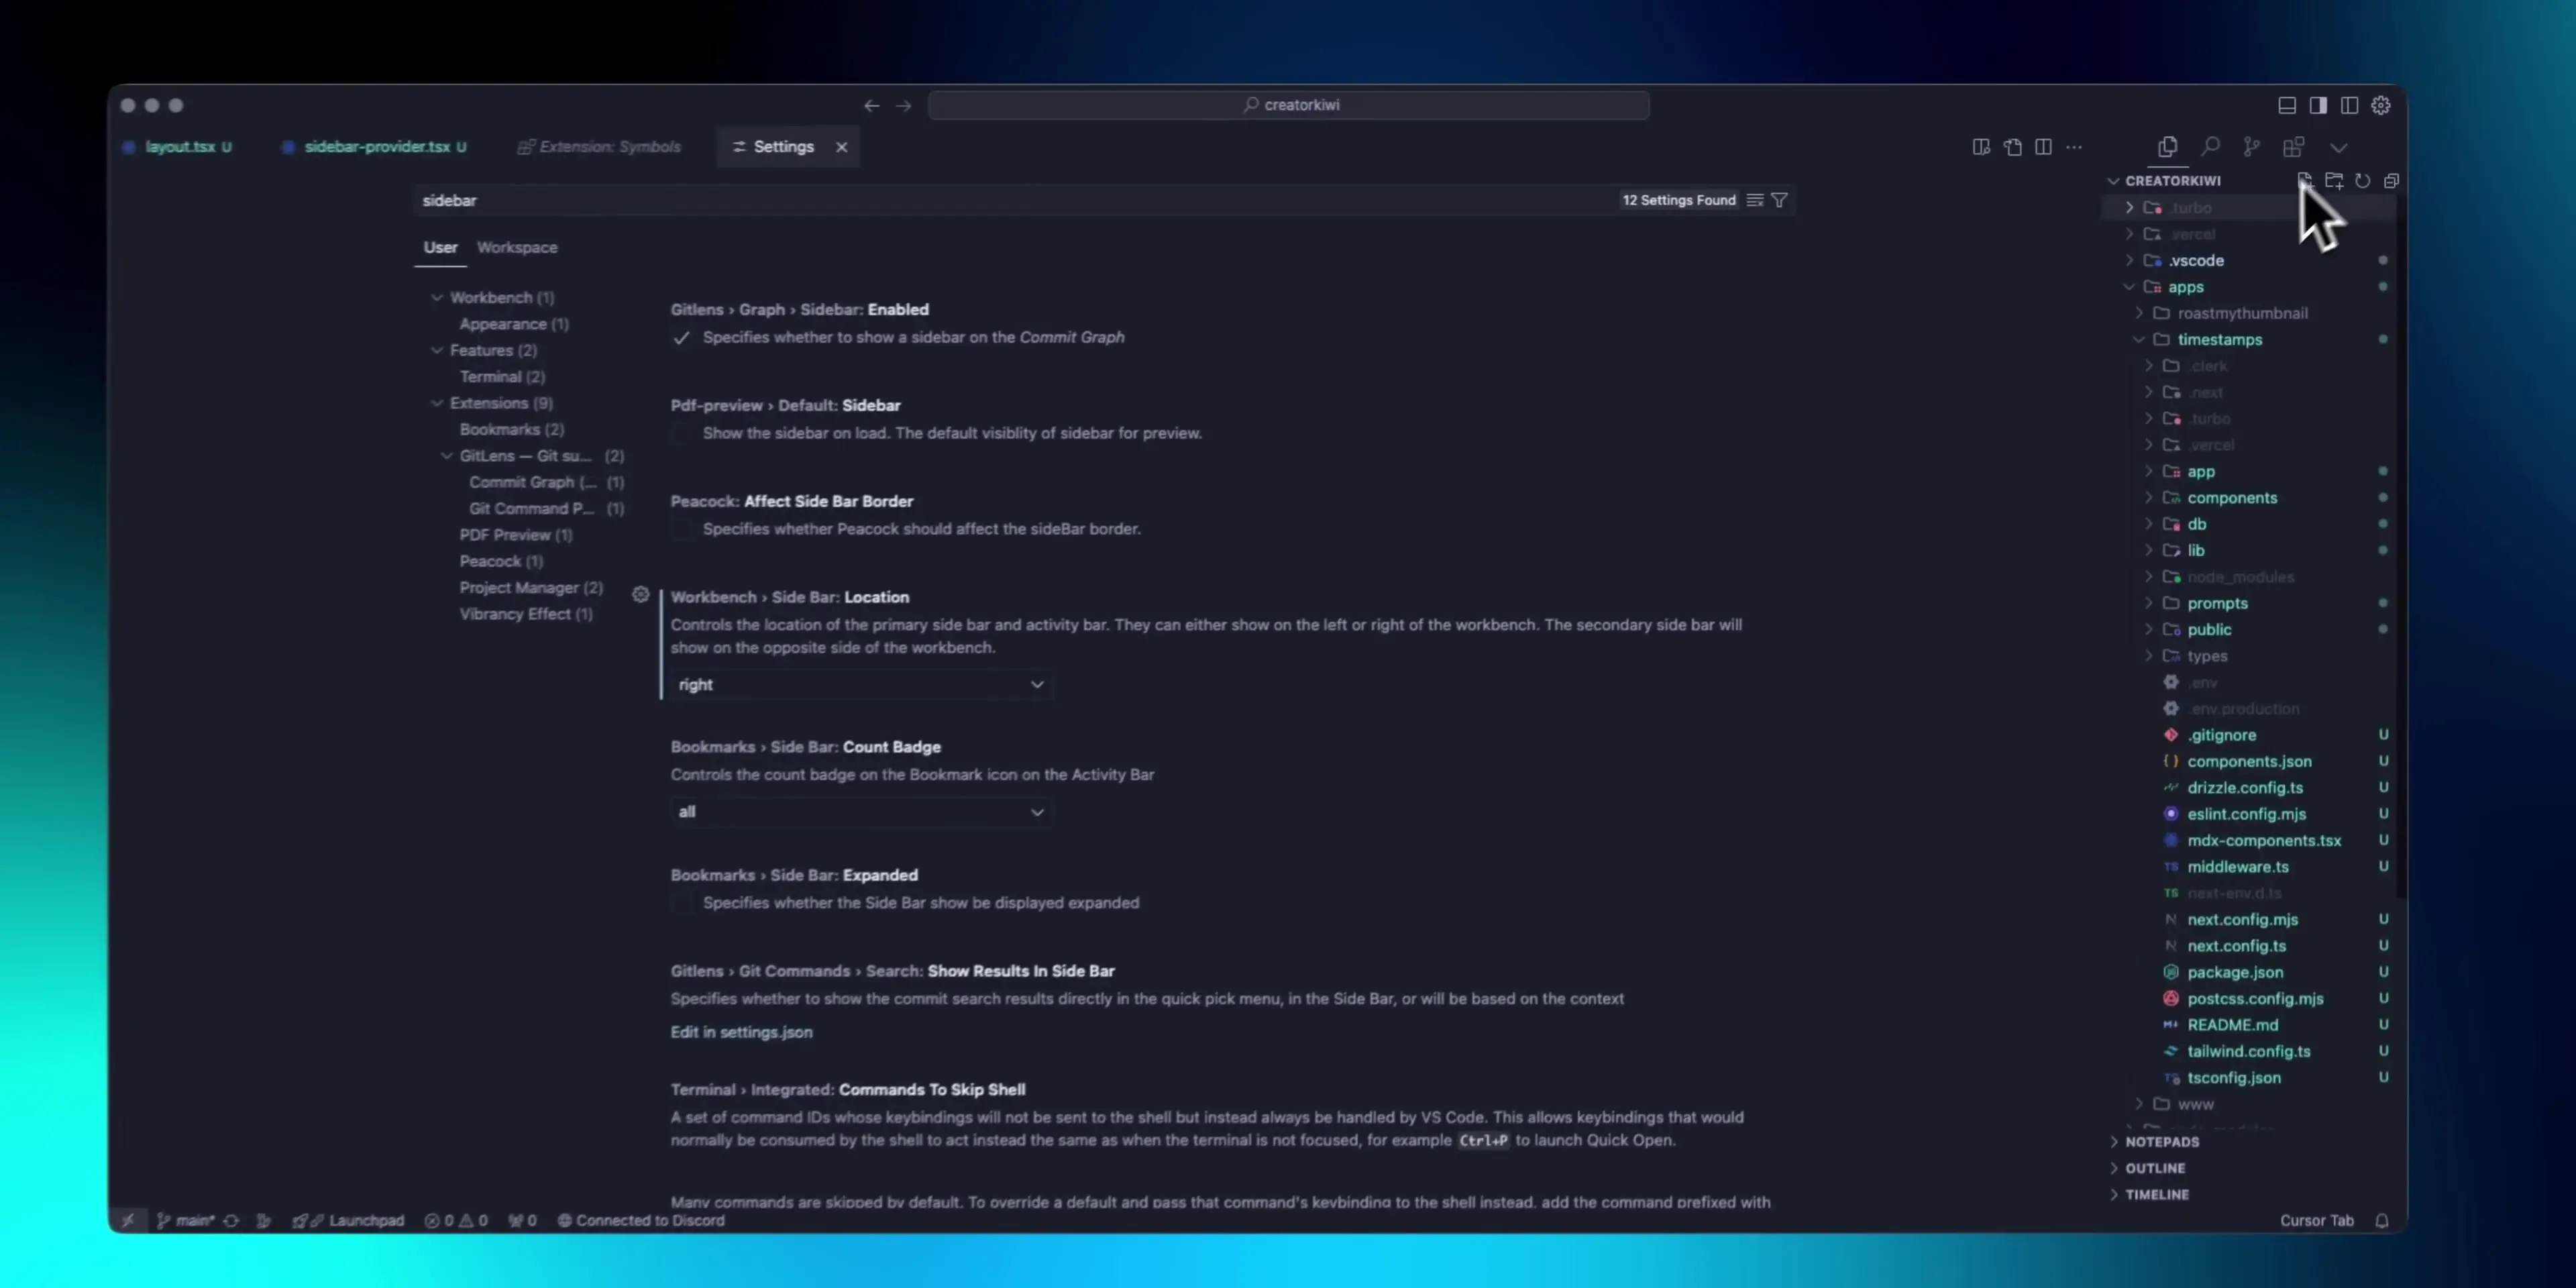Open the Search view magnifier icon

(2210, 147)
